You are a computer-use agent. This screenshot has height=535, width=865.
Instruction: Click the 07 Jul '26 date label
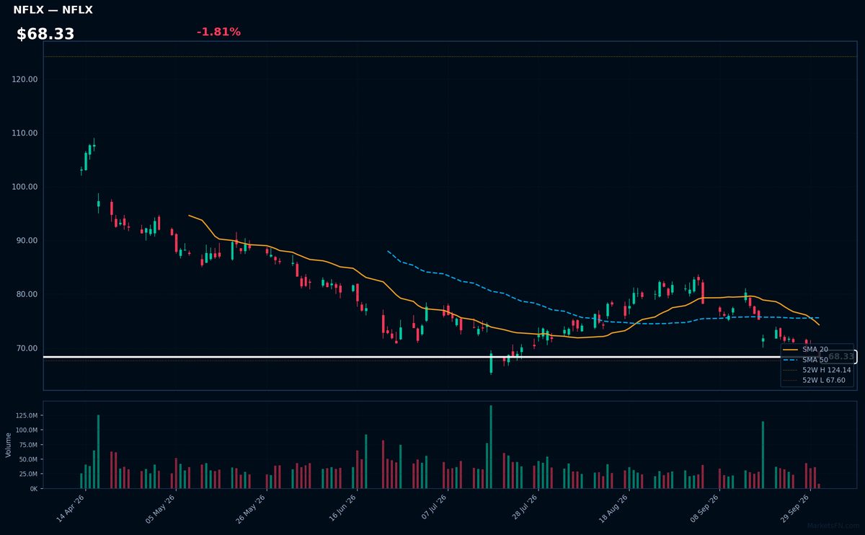click(x=432, y=508)
